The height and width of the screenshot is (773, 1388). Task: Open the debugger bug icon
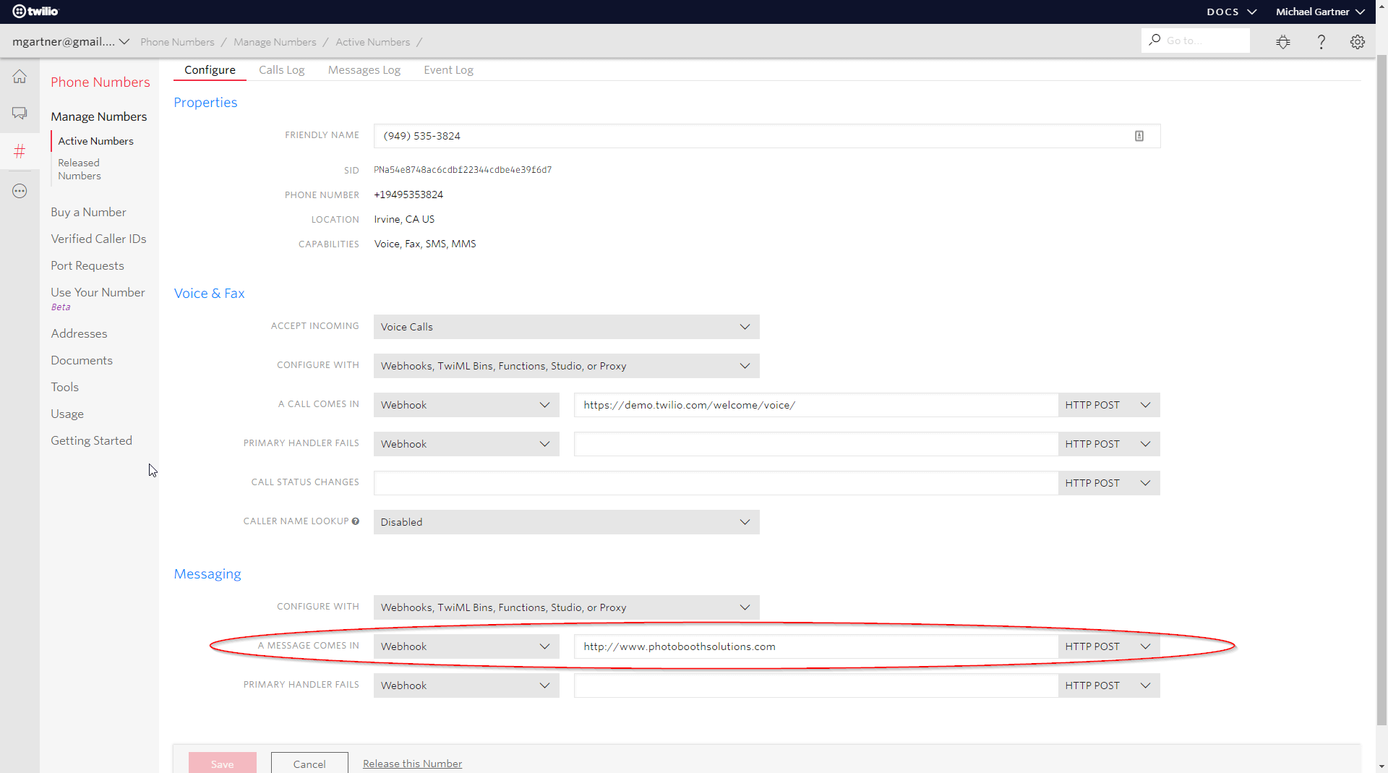pyautogui.click(x=1283, y=42)
